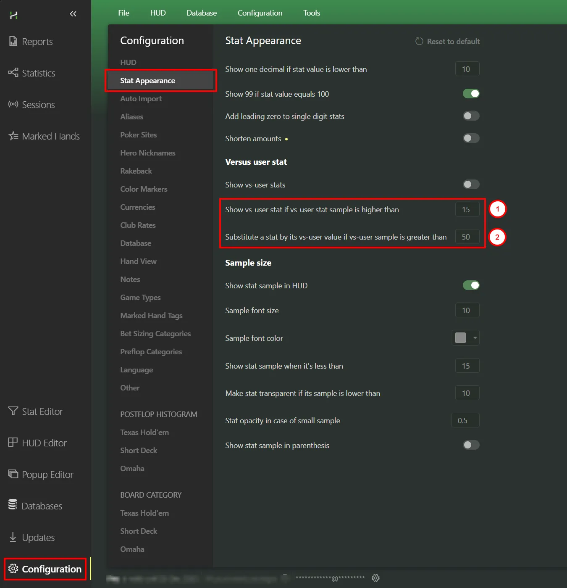
Task: Click the gray Sample font color swatch
Action: pos(461,338)
